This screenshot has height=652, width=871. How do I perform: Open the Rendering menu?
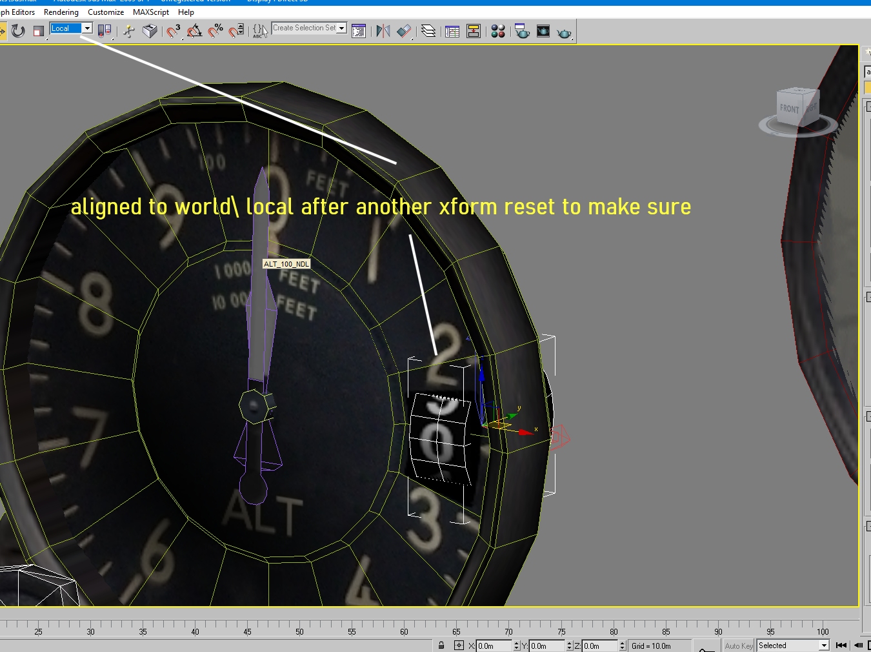point(61,12)
